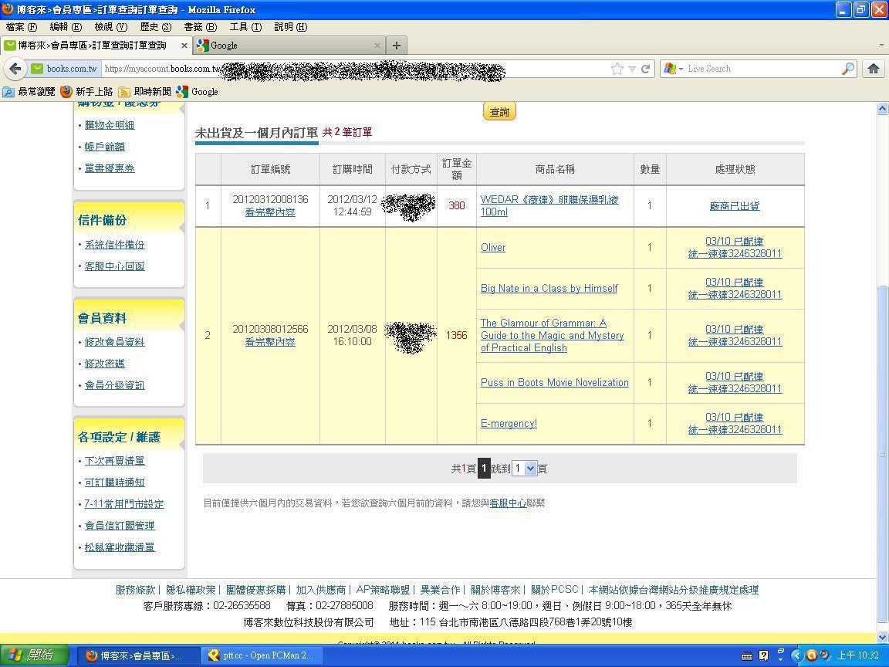
Task: Open the Firefox home page icon
Action: pyautogui.click(x=873, y=69)
